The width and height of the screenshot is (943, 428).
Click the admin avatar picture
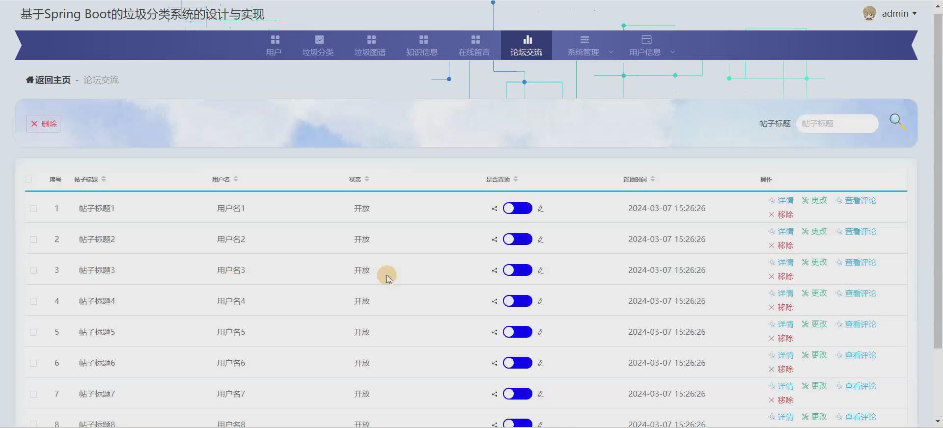pyautogui.click(x=869, y=13)
